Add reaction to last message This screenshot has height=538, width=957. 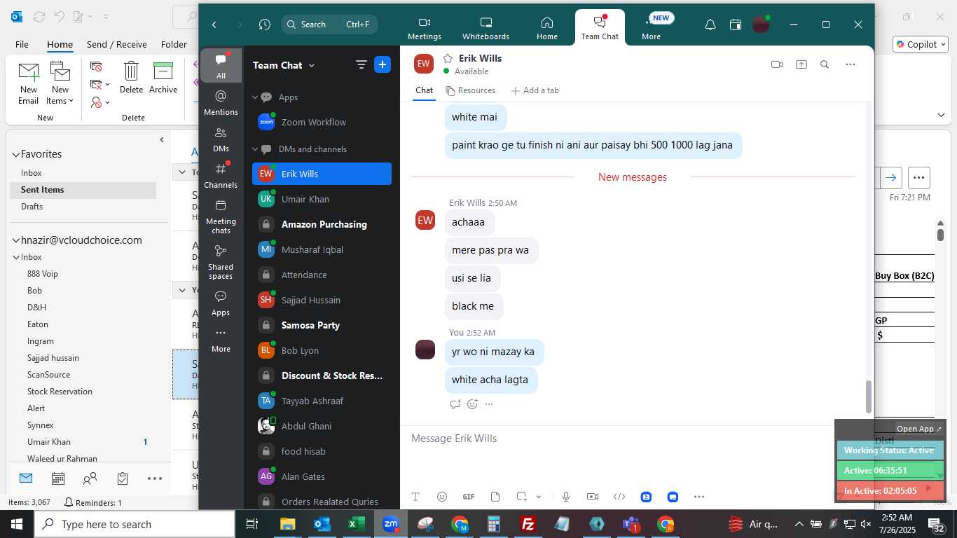click(473, 404)
